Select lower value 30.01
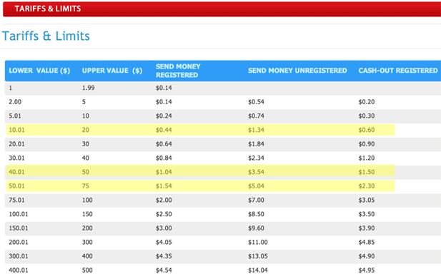This screenshot has height=274, width=441. click(16, 158)
